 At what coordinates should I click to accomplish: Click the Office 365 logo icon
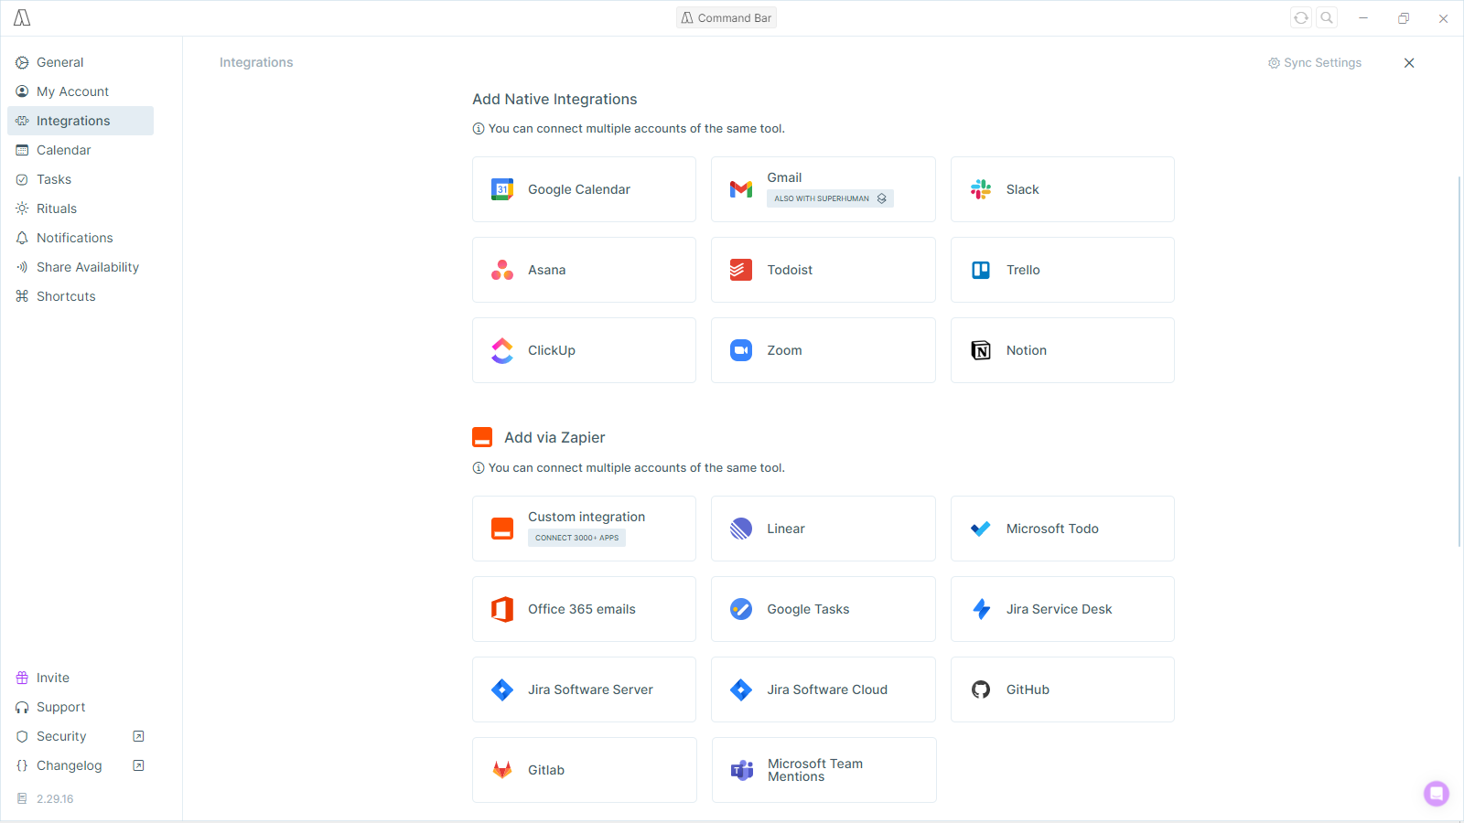(502, 609)
